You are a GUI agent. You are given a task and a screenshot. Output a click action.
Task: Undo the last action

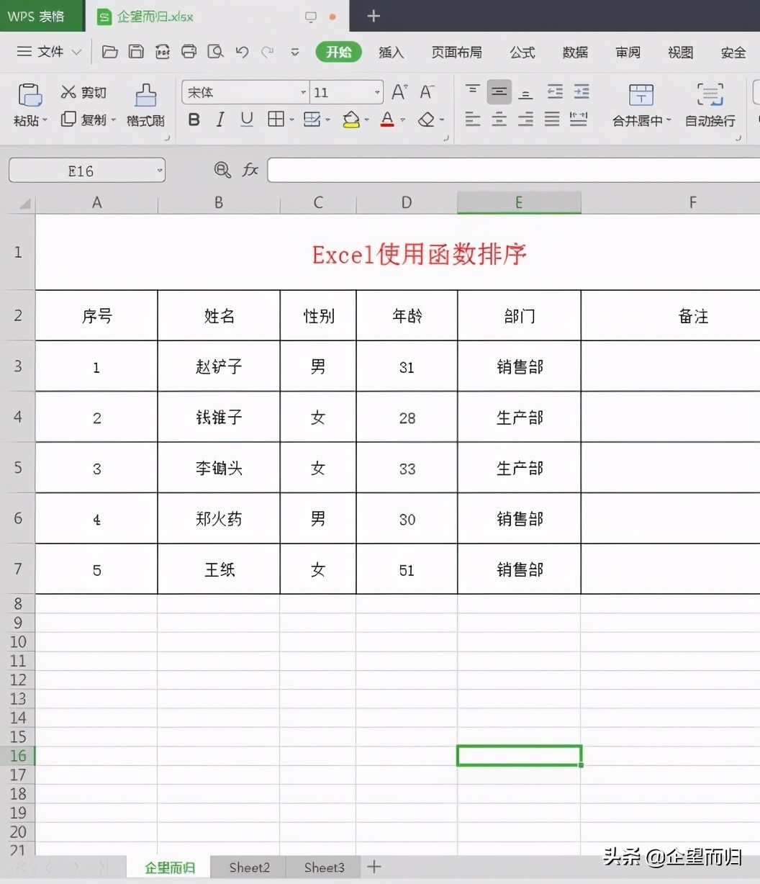point(242,52)
